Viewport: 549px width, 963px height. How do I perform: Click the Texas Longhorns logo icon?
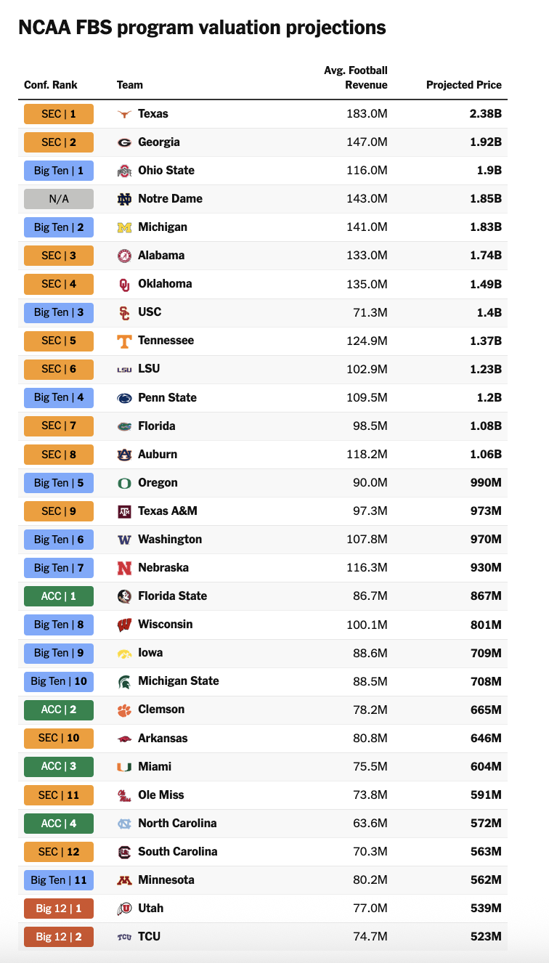coord(125,114)
